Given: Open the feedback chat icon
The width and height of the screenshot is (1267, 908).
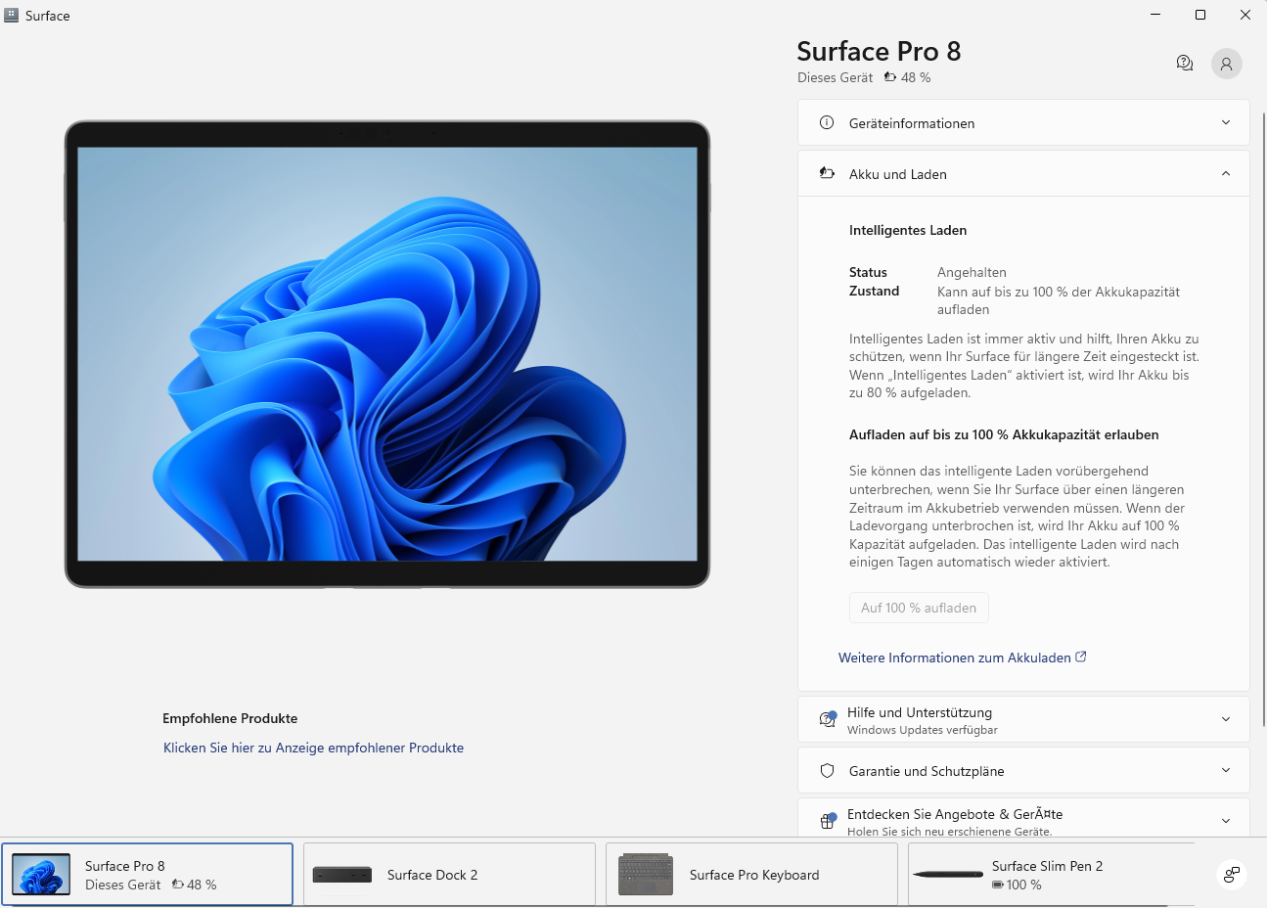Looking at the screenshot, I should [1185, 64].
